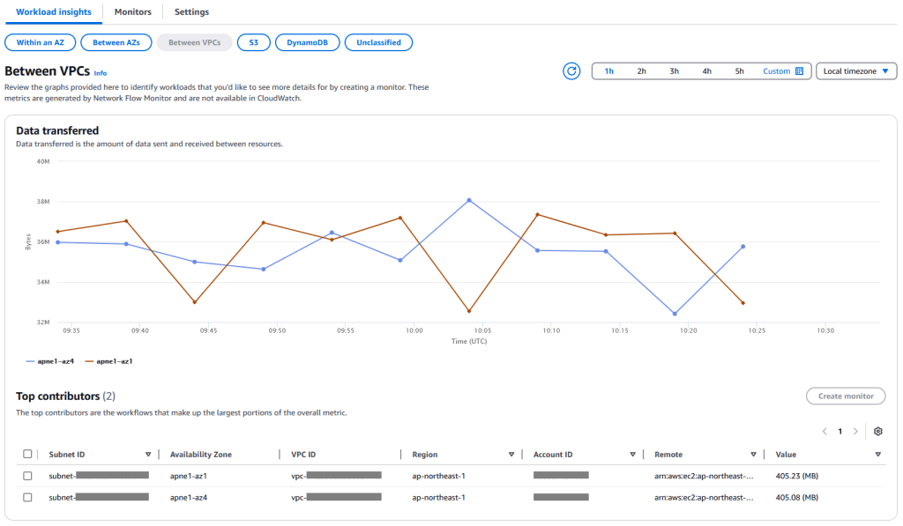Go to previous page of contributors

click(x=825, y=432)
